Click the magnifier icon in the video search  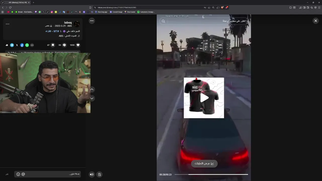(x=163, y=21)
